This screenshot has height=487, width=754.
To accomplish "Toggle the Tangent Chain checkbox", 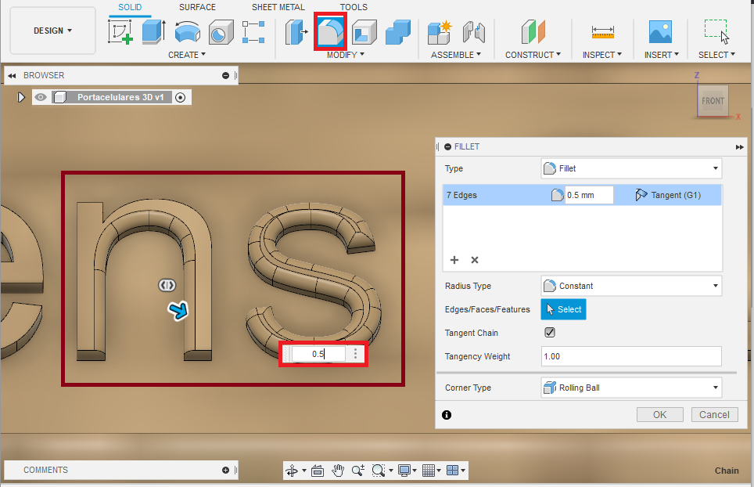I will coord(550,332).
